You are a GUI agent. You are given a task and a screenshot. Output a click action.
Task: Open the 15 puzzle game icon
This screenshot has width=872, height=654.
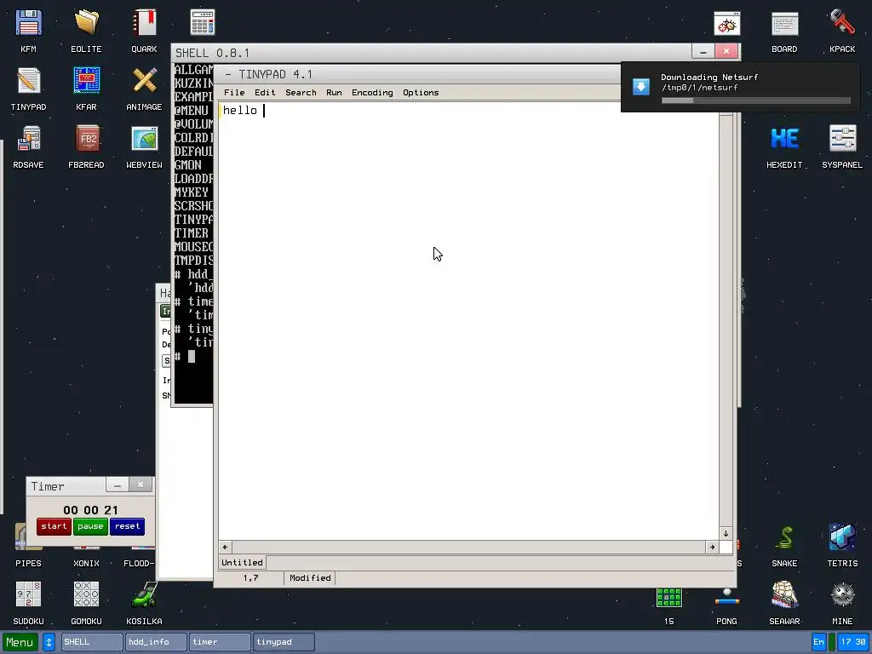point(669,606)
